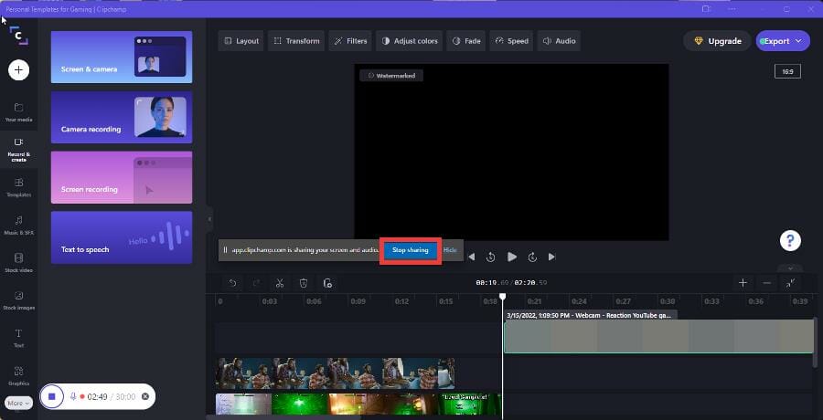Select the people-on-couch video clip
Image resolution: width=823 pixels, height=420 pixels.
pyautogui.click(x=335, y=373)
